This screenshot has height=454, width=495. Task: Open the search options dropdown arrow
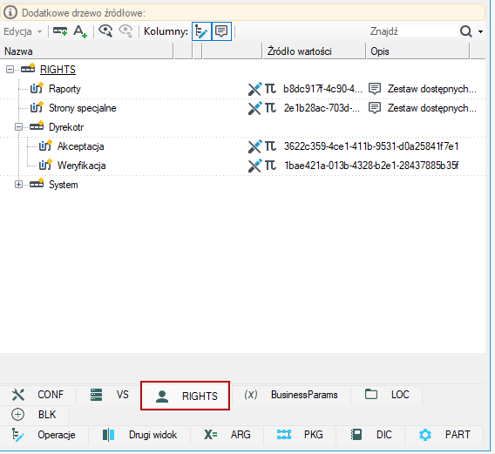(x=480, y=31)
